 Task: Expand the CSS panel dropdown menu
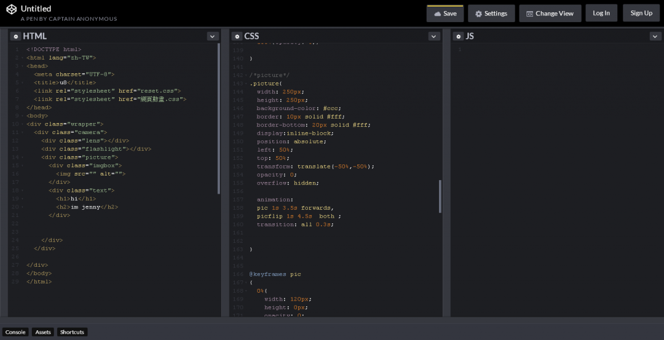[434, 36]
